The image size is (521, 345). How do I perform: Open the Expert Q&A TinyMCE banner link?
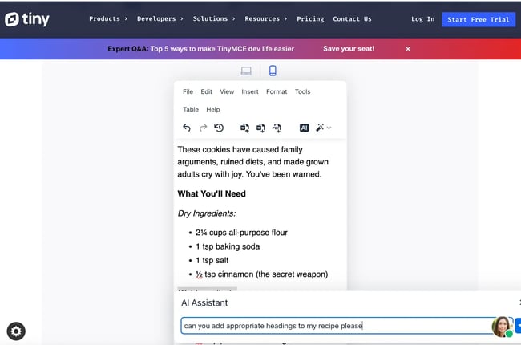[200, 49]
